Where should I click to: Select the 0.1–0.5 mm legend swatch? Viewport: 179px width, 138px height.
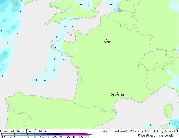pyautogui.click(x=5, y=134)
